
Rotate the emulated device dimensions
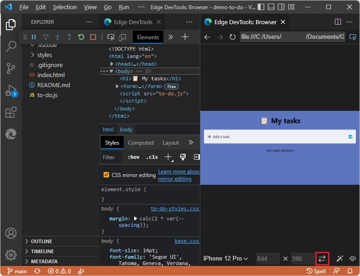322,259
